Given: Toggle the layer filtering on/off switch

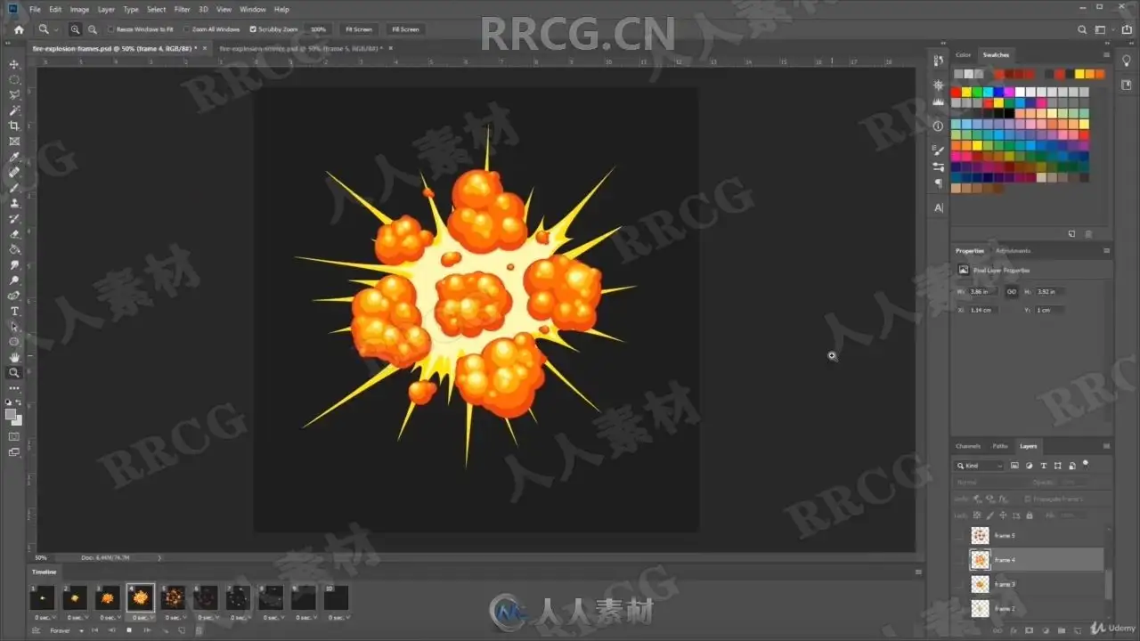Looking at the screenshot, I should coord(1086,463).
